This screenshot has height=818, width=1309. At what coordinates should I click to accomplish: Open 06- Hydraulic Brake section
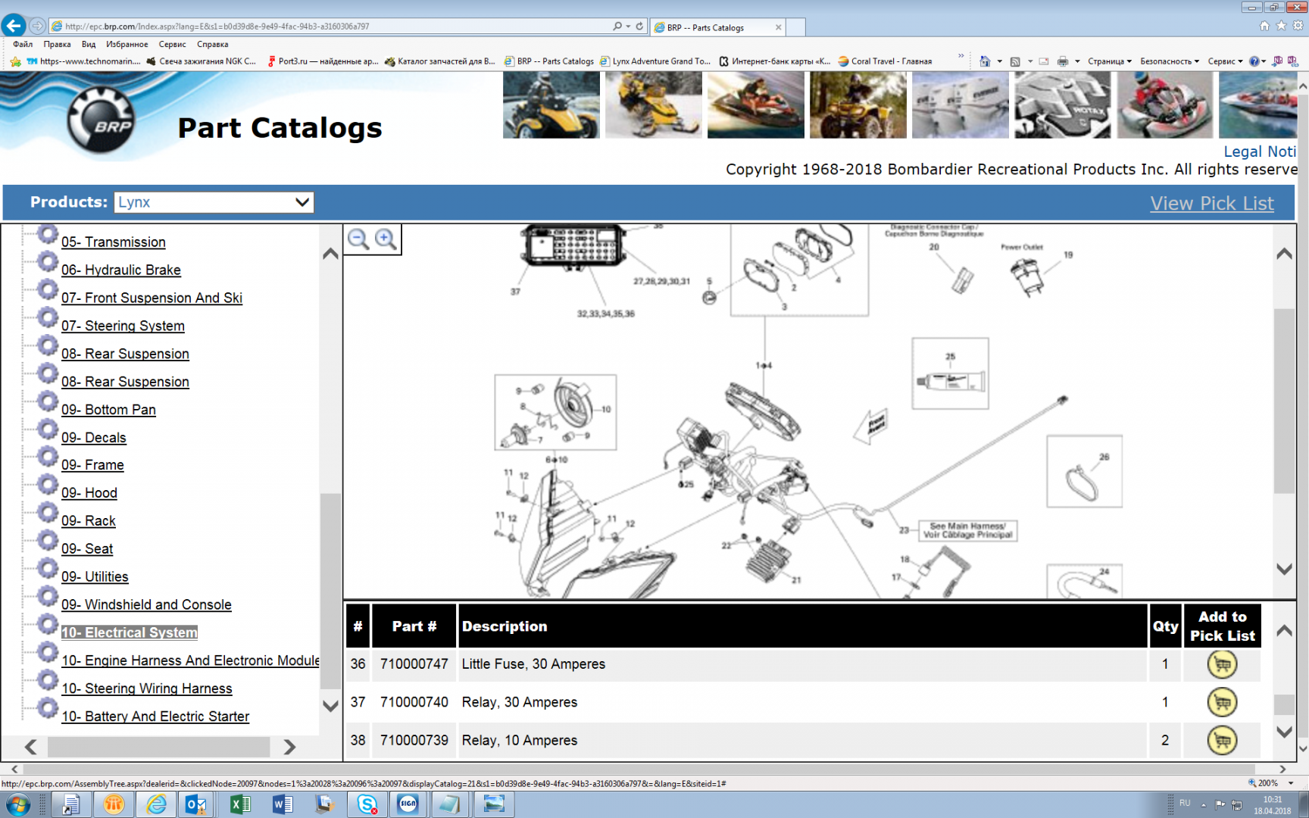121,270
